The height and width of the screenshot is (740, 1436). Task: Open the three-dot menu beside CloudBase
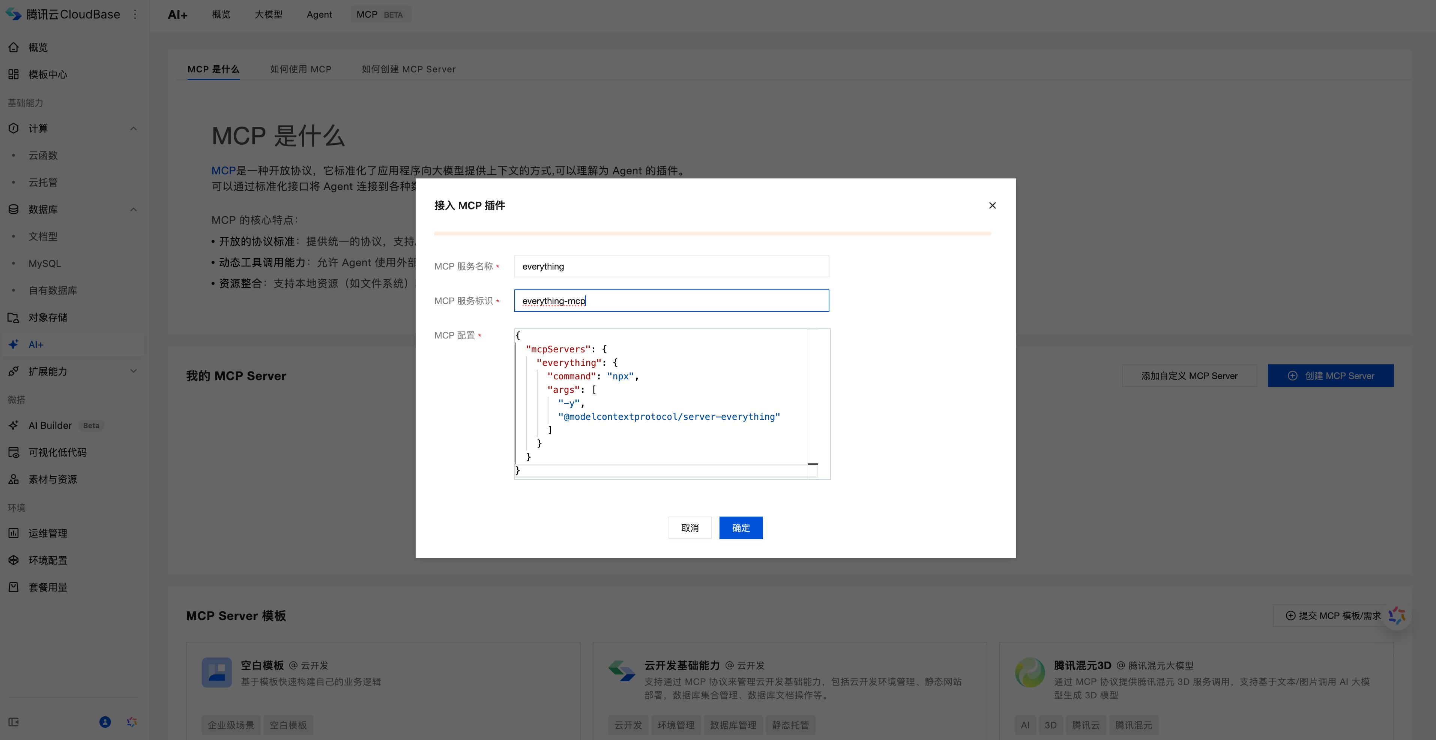tap(135, 15)
